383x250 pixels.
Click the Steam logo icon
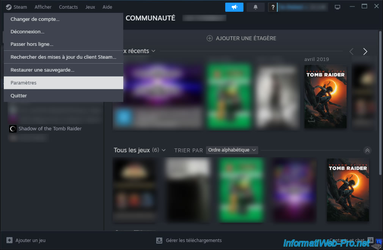(x=9, y=7)
